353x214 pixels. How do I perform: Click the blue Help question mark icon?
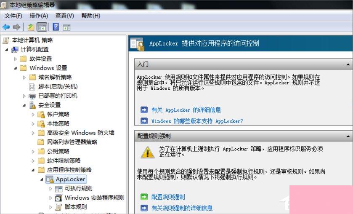[56, 27]
